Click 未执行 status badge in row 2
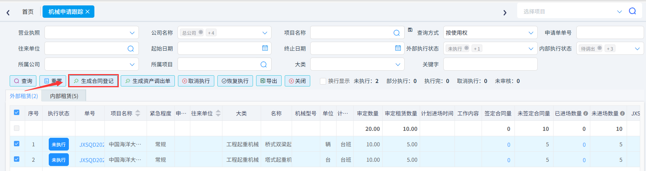646x171 pixels. [x=59, y=160]
